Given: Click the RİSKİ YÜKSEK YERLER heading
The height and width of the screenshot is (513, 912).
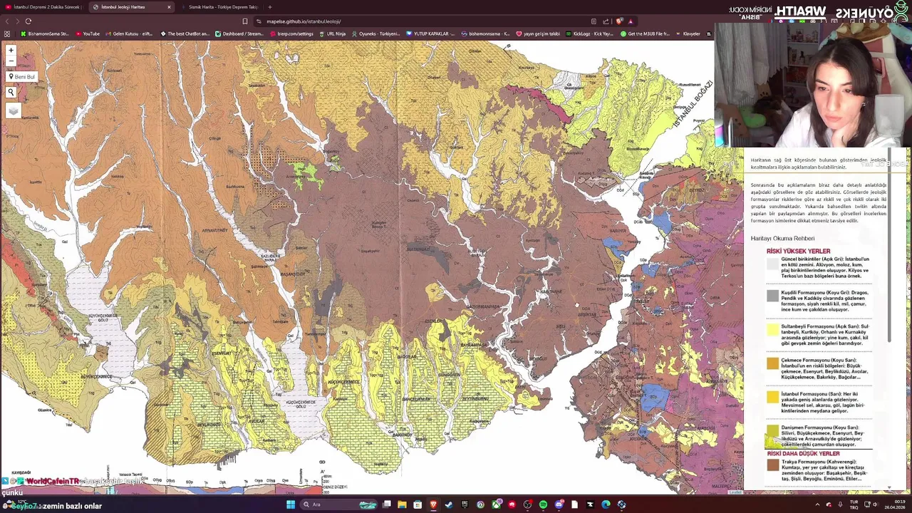Looking at the screenshot, I should coord(798,252).
